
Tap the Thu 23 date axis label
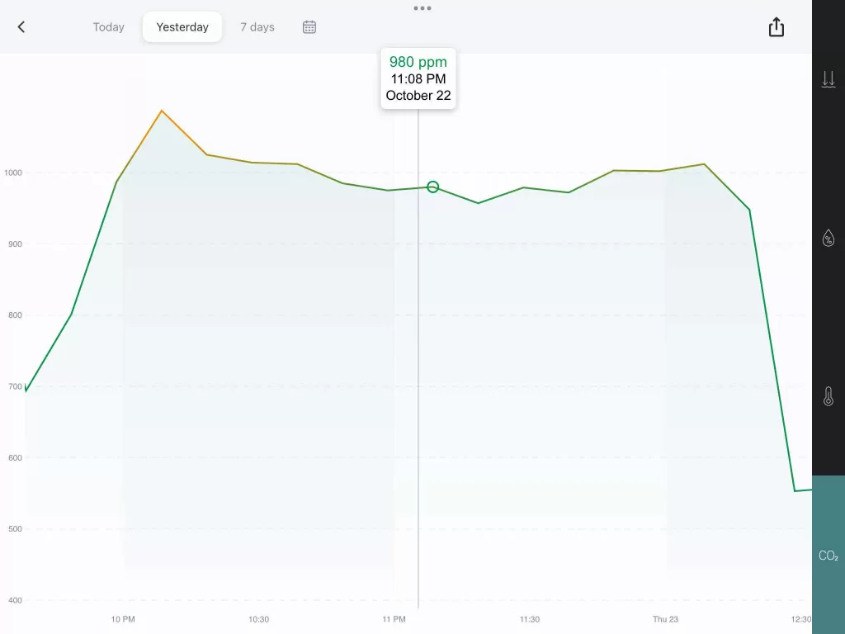[665, 619]
